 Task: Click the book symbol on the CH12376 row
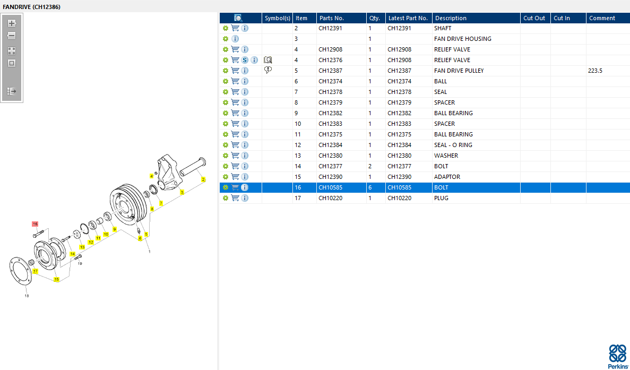pyautogui.click(x=268, y=60)
